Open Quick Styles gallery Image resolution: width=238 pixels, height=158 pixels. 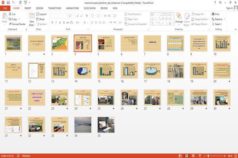pos(187,19)
